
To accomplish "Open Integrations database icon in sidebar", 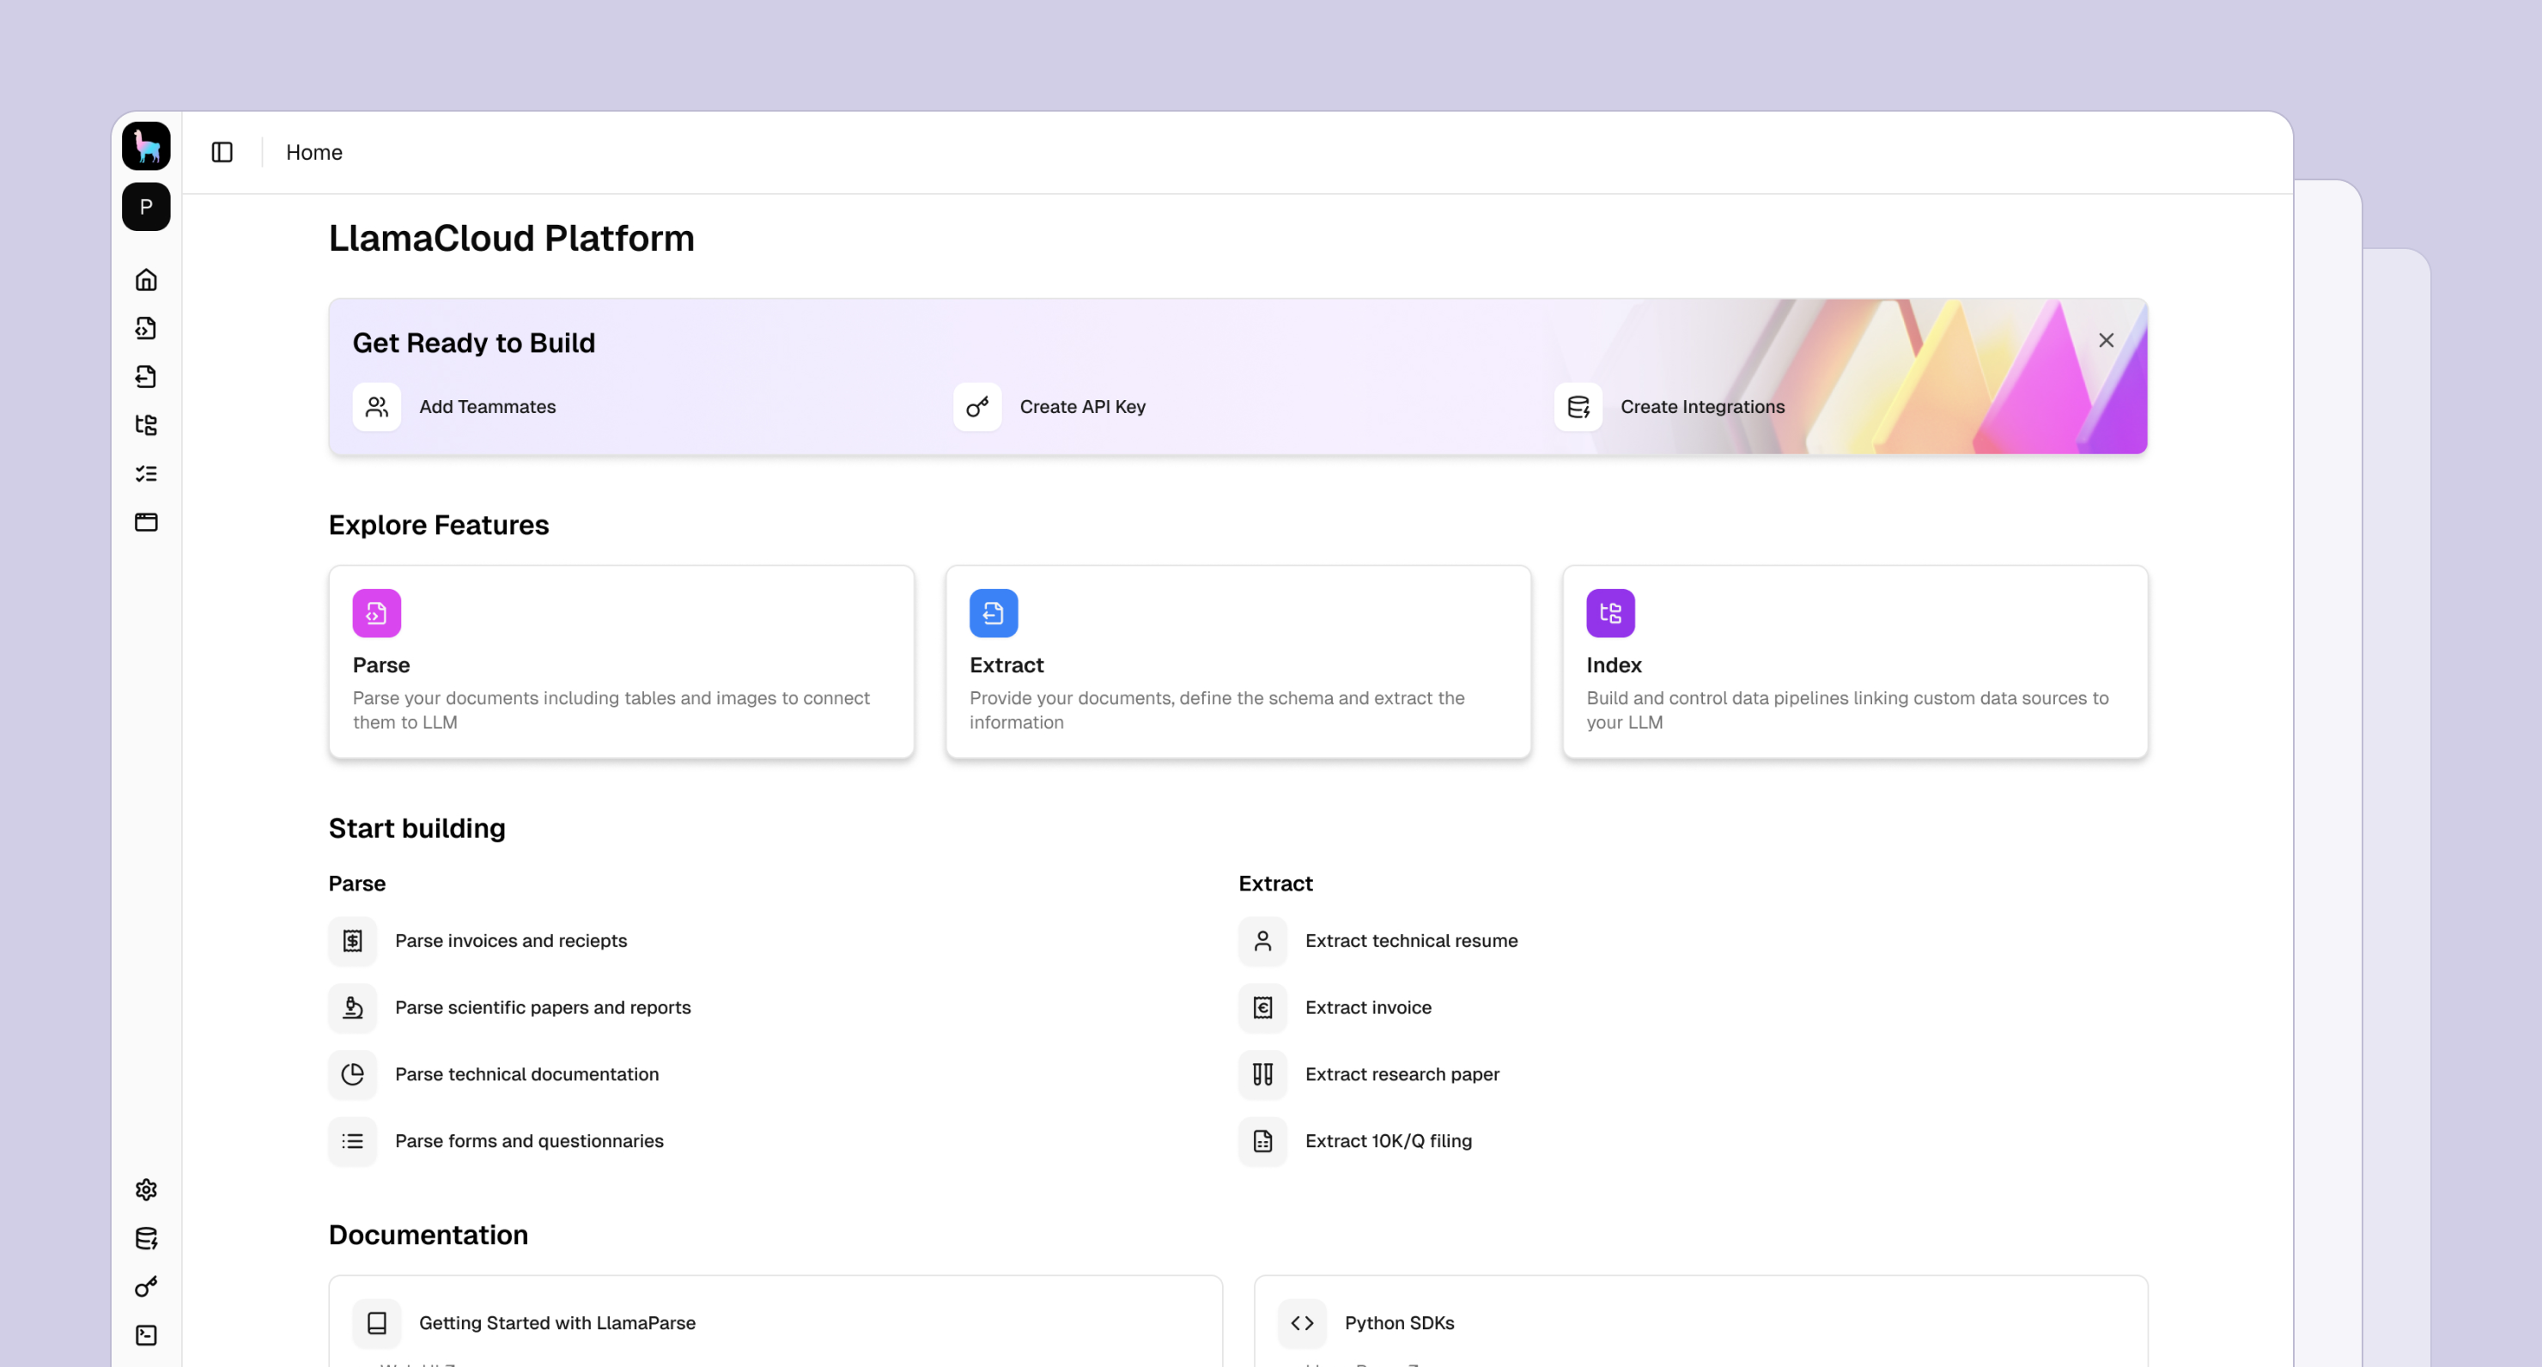I will (146, 1237).
